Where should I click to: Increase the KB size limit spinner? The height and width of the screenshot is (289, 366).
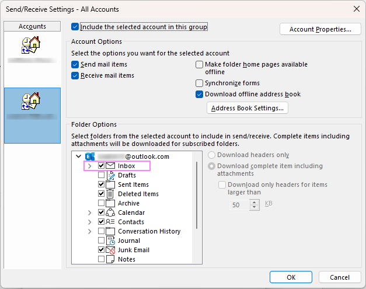[x=255, y=203]
